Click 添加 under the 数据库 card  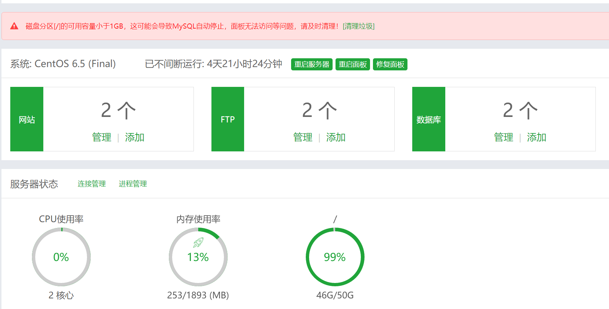(537, 137)
